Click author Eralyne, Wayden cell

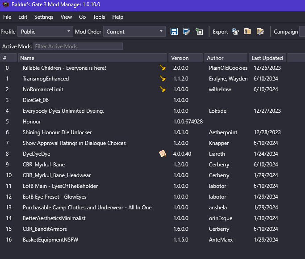[228, 79]
